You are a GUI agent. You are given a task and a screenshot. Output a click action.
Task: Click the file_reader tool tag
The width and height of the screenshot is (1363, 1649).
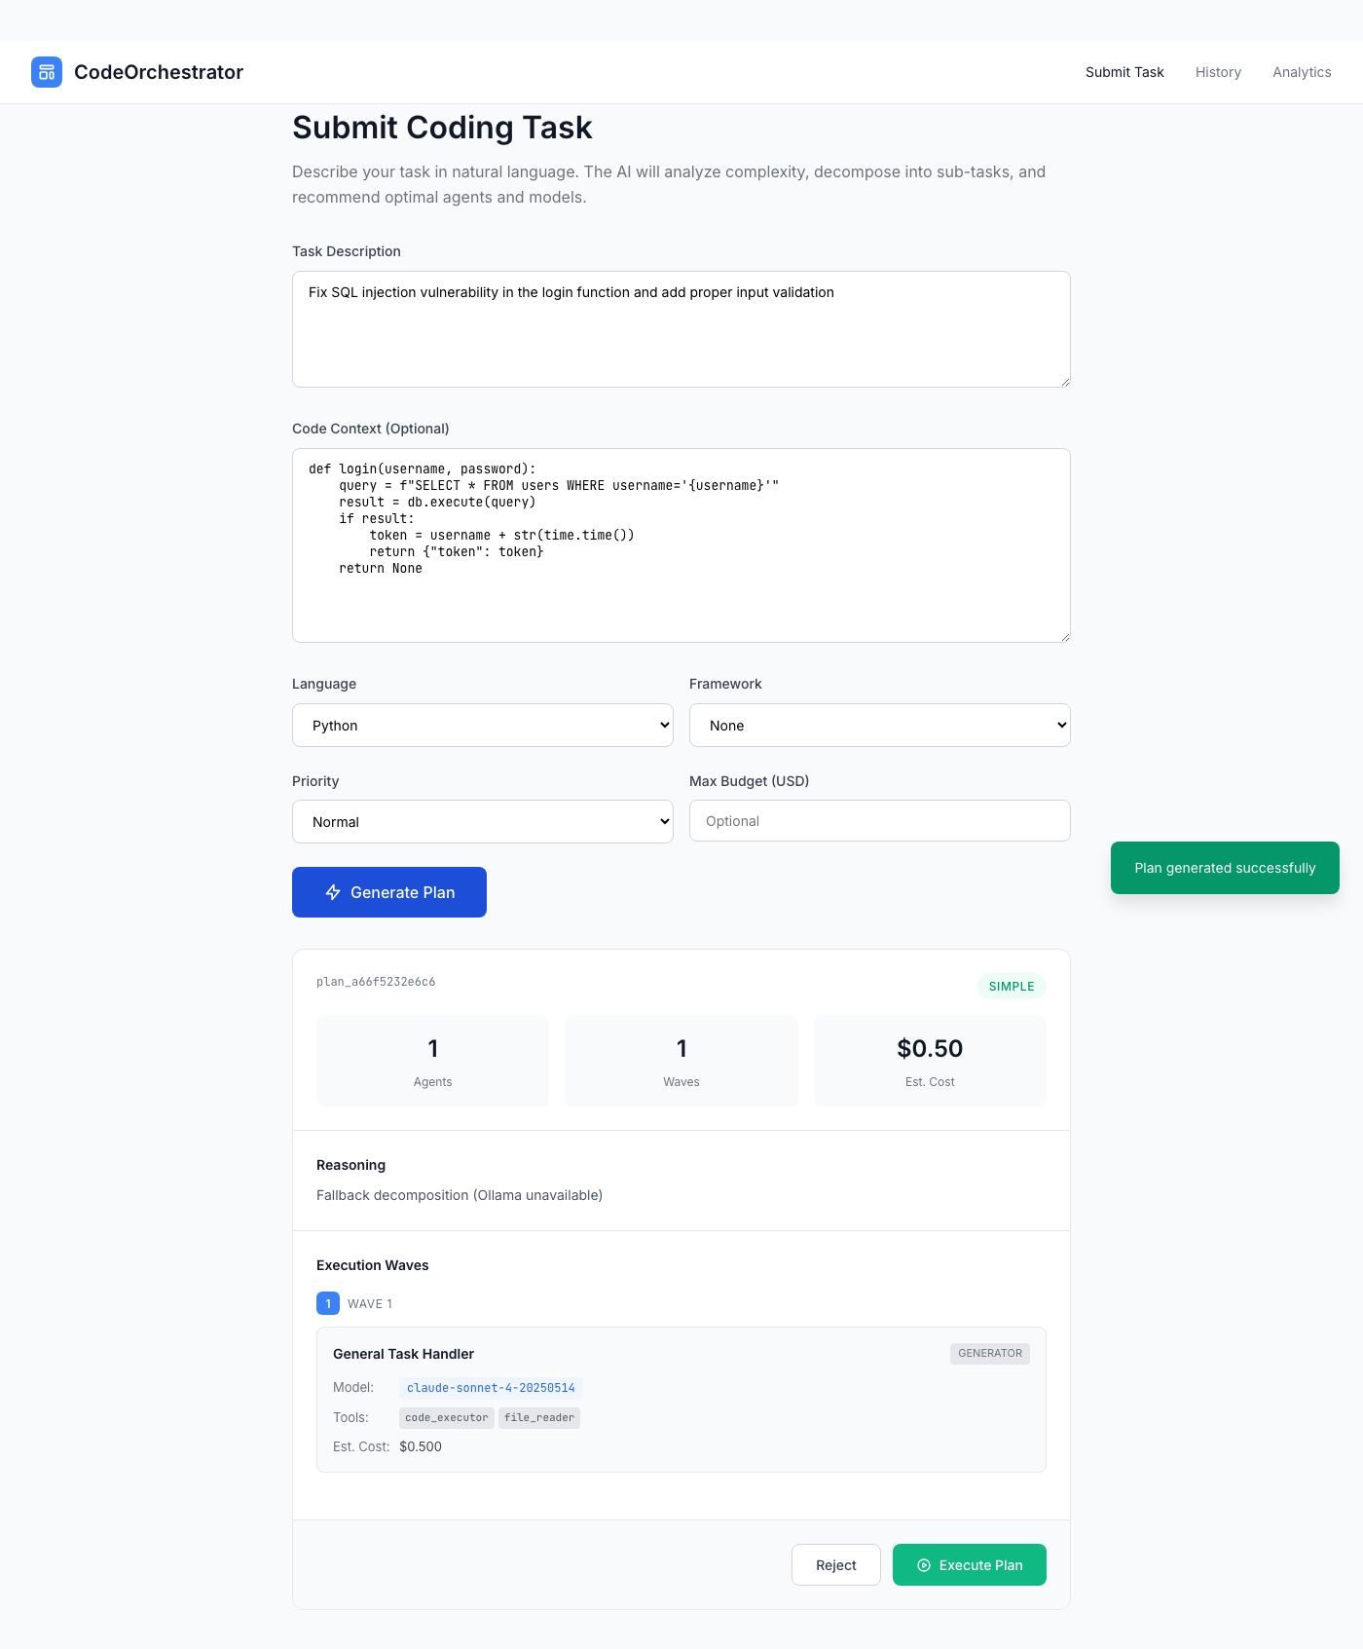pyautogui.click(x=539, y=1418)
